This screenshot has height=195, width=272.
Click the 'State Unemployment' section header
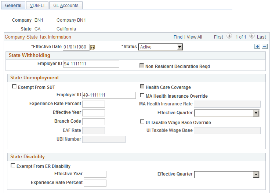35,78
